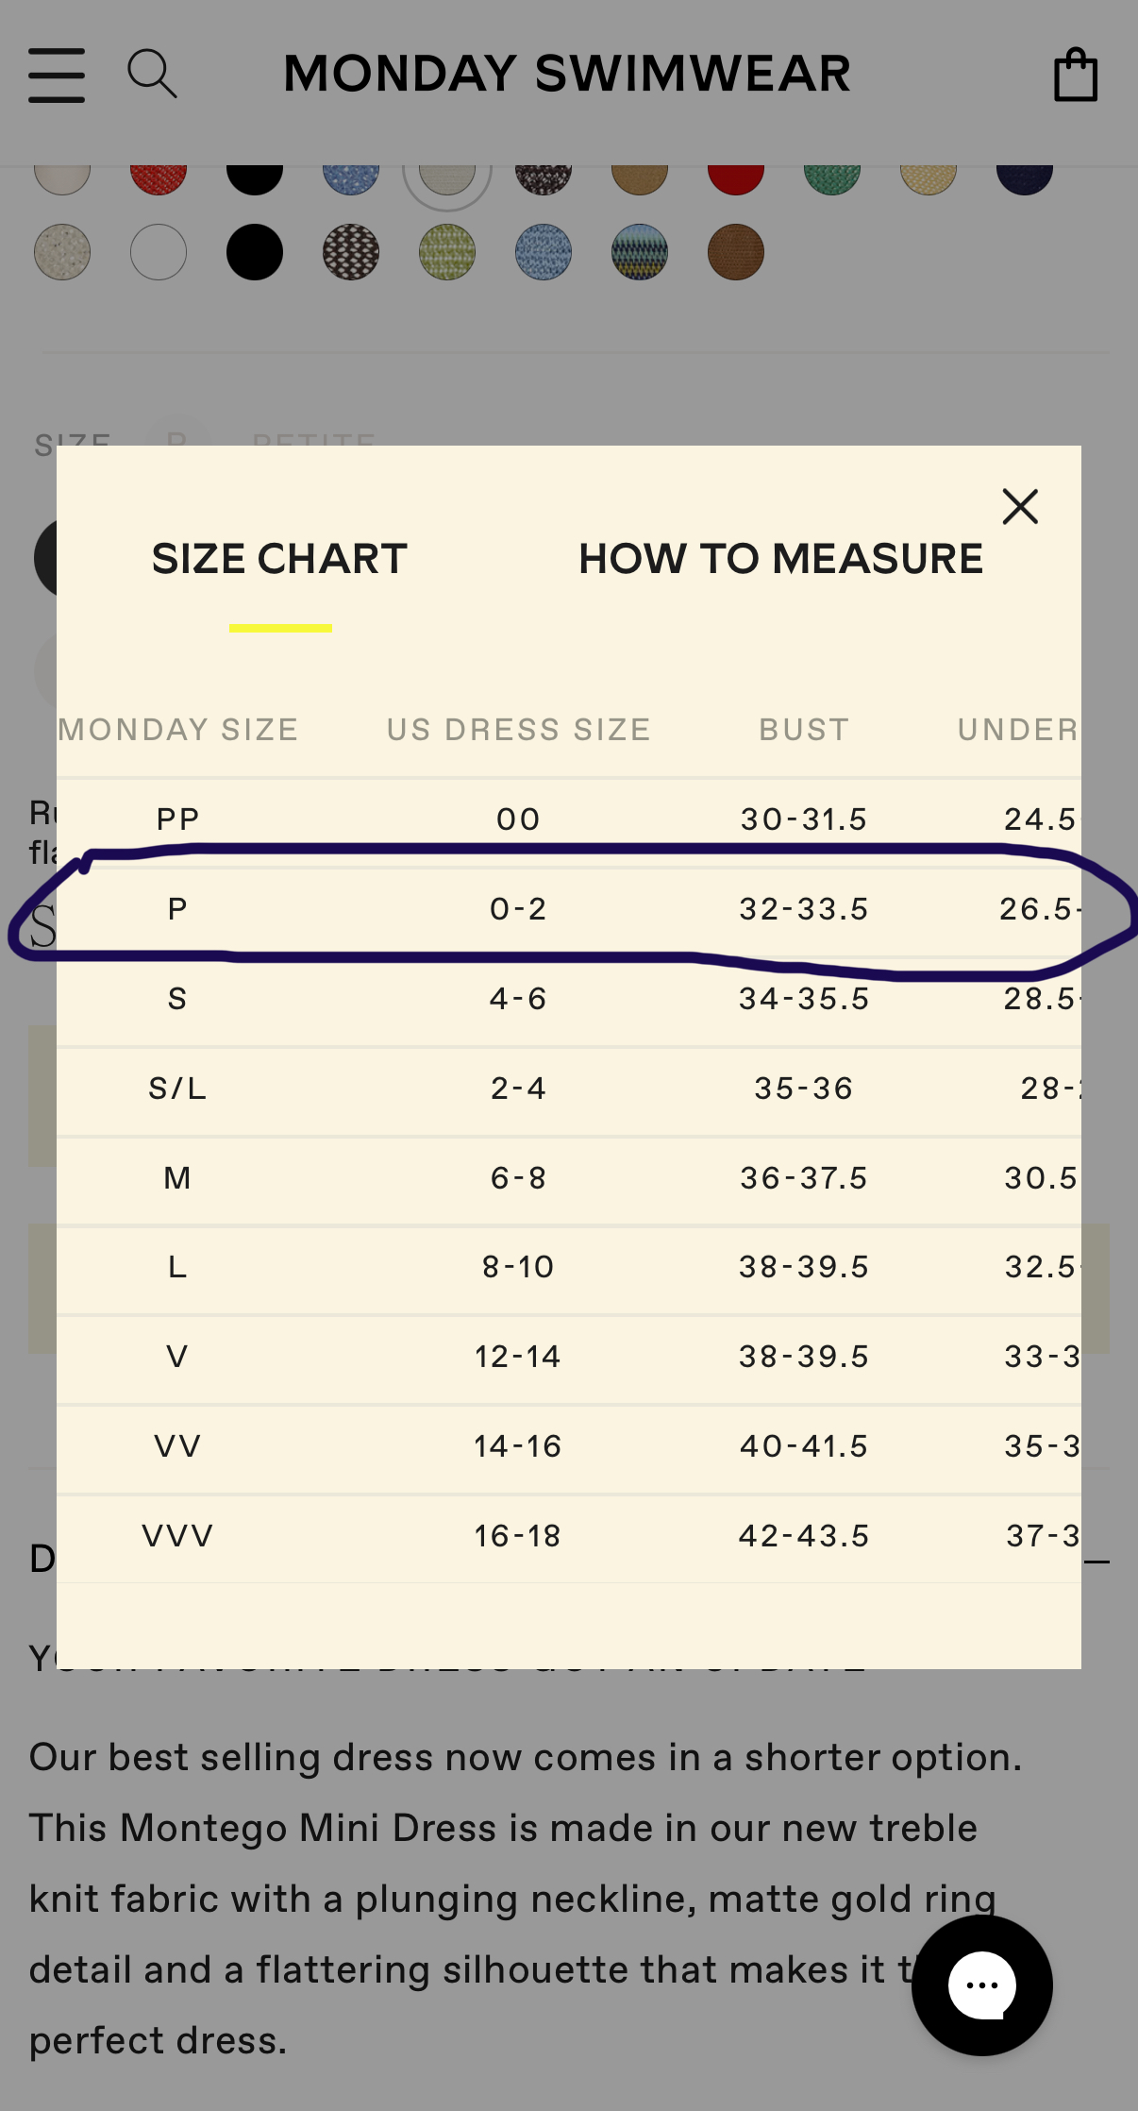Image resolution: width=1138 pixels, height=2111 pixels.
Task: Choose the solid black color swatch
Action: point(255,252)
